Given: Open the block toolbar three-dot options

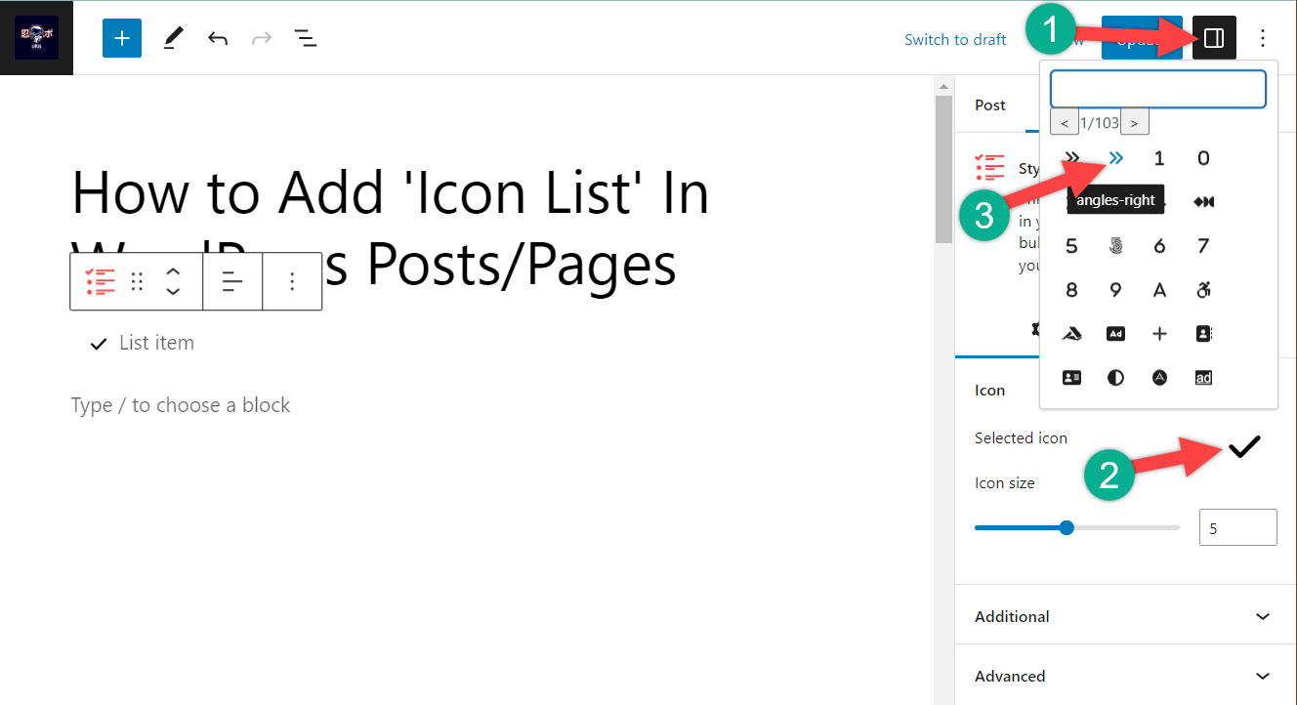Looking at the screenshot, I should pyautogui.click(x=292, y=281).
